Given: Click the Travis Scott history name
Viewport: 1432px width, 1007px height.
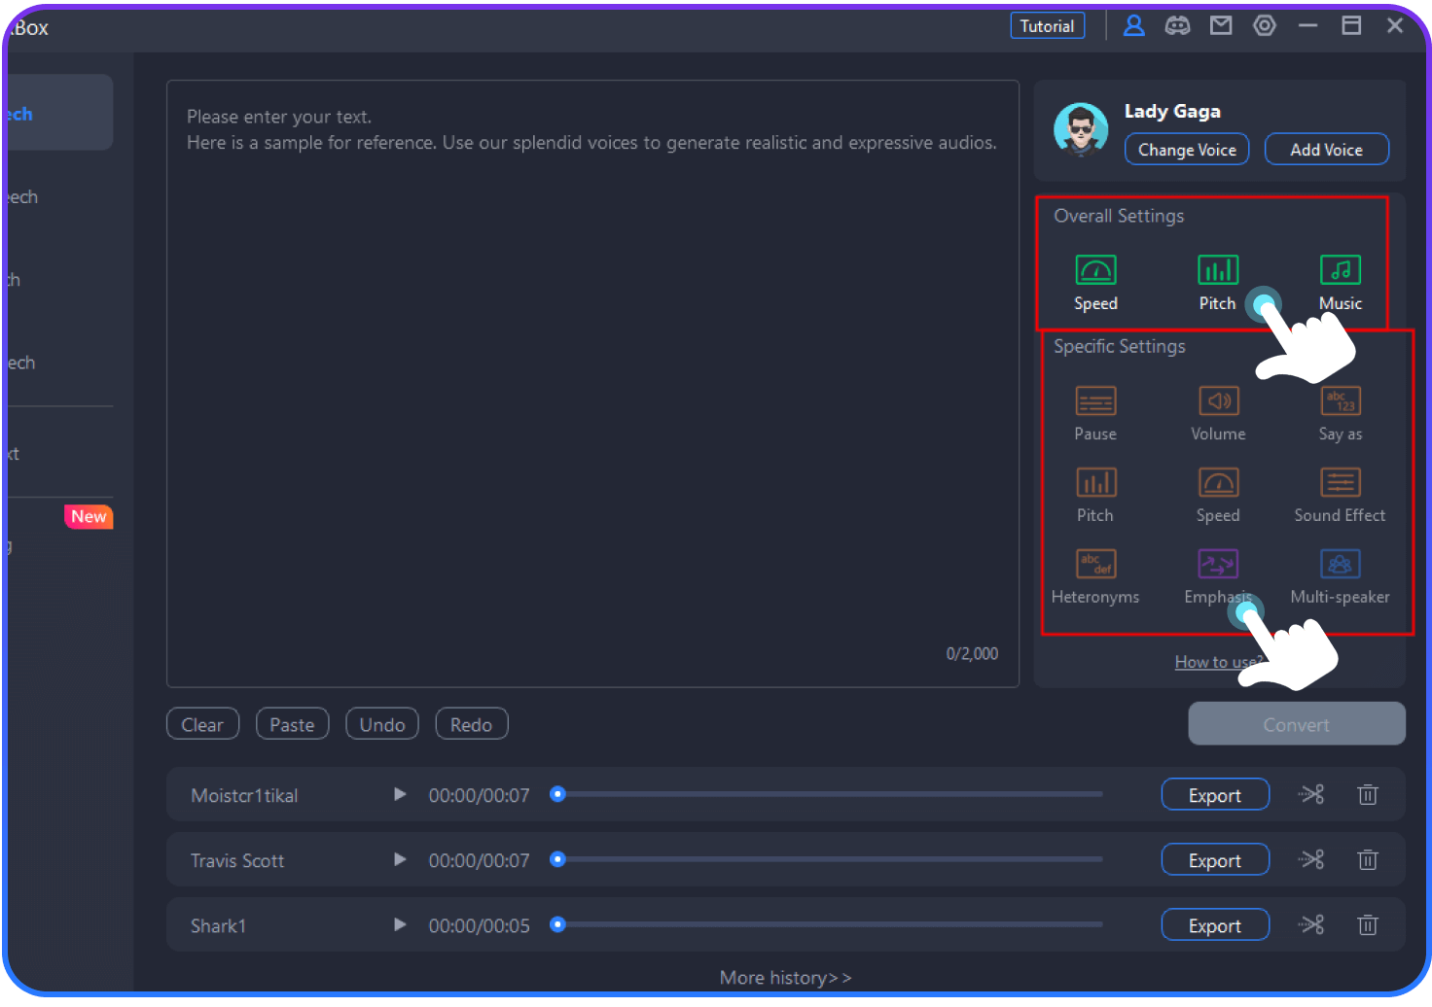Looking at the screenshot, I should tap(237, 860).
